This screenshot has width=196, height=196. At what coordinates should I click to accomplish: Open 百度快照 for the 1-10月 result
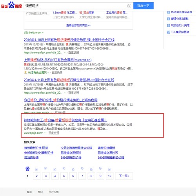point(74,53)
